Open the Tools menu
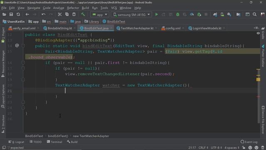The width and height of the screenshot is (266, 150). click(104, 8)
